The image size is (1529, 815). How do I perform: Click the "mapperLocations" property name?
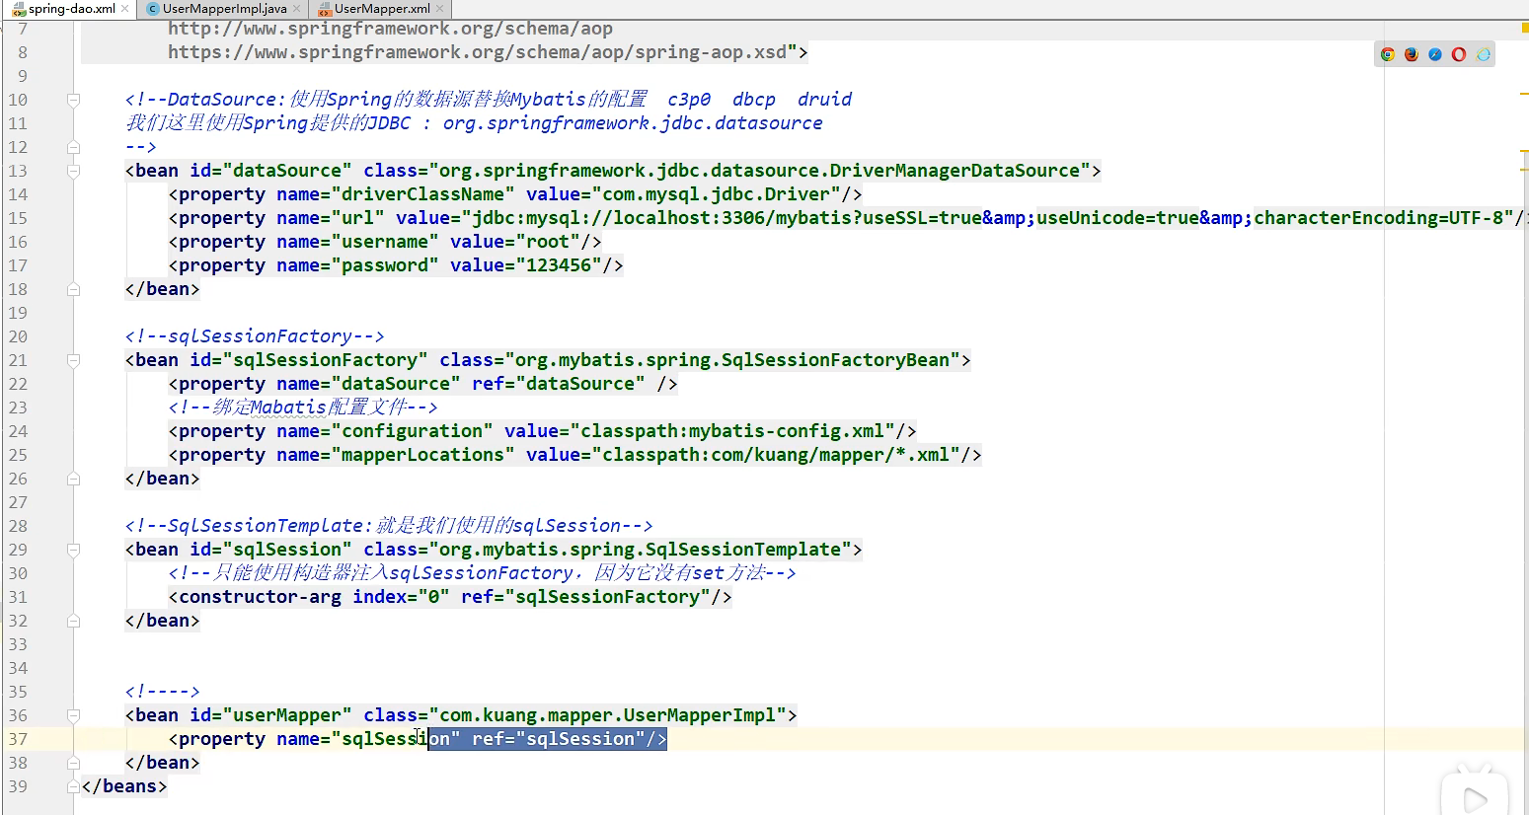coord(422,455)
